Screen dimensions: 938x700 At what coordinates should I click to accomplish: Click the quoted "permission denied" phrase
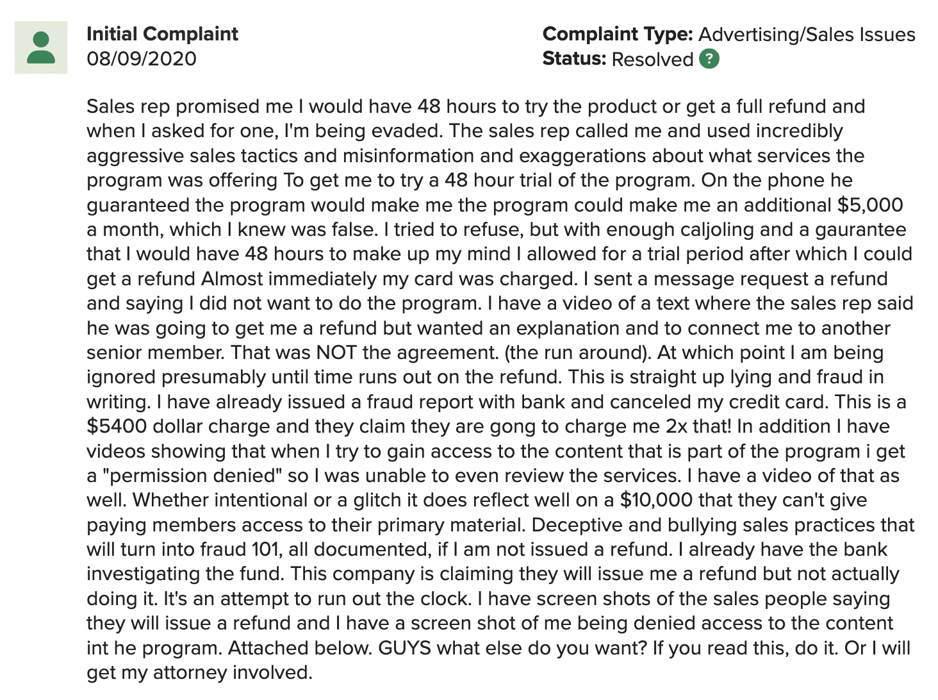pyautogui.click(x=193, y=476)
